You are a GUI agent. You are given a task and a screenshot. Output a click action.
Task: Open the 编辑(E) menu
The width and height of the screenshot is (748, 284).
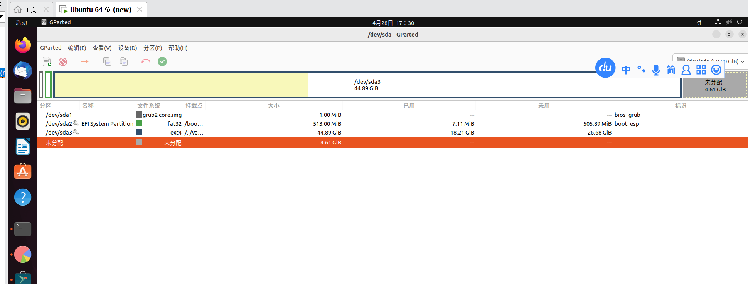pos(77,48)
